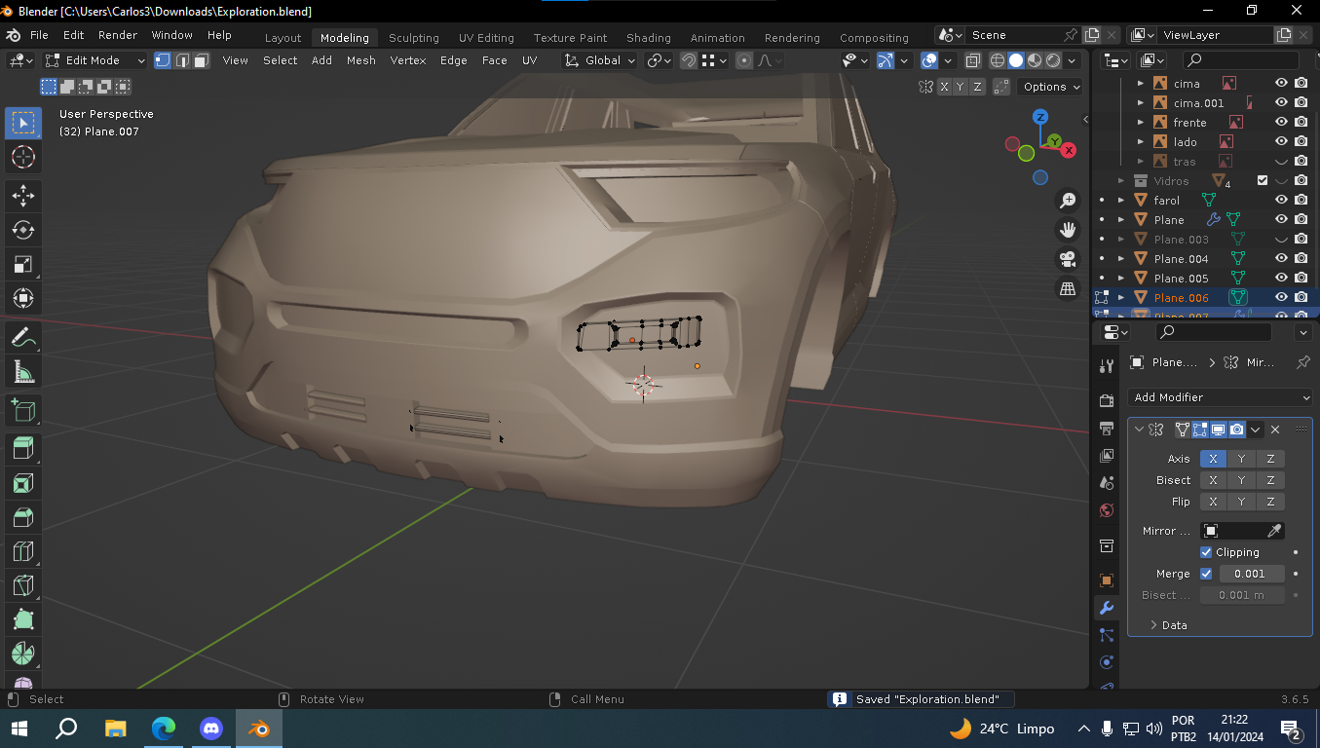Toggle modifier display in viewport
The height and width of the screenshot is (748, 1320).
[1219, 430]
